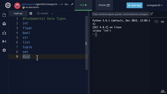The width and height of the screenshot is (167, 94).
Task: Click the repl title @andreineagoie text
Action: 47,4
